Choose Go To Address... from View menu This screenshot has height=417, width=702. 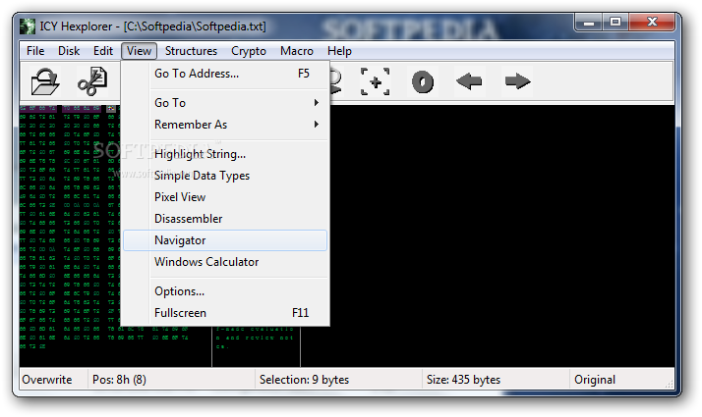(x=225, y=74)
